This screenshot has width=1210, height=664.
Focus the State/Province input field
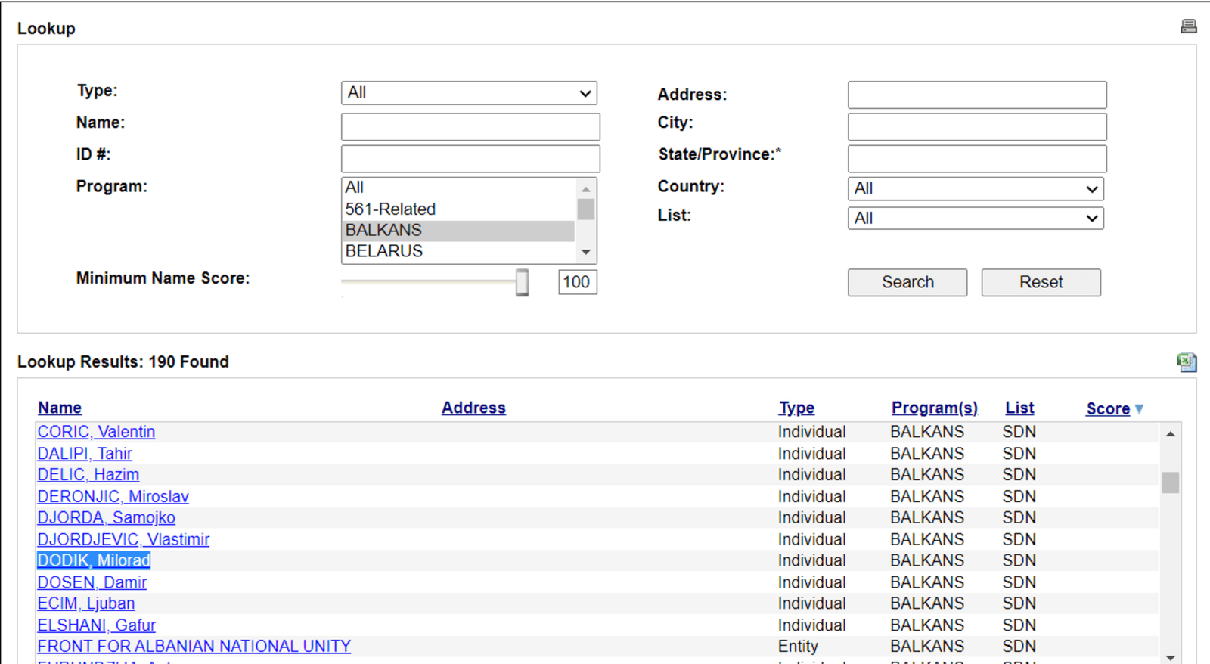point(977,159)
